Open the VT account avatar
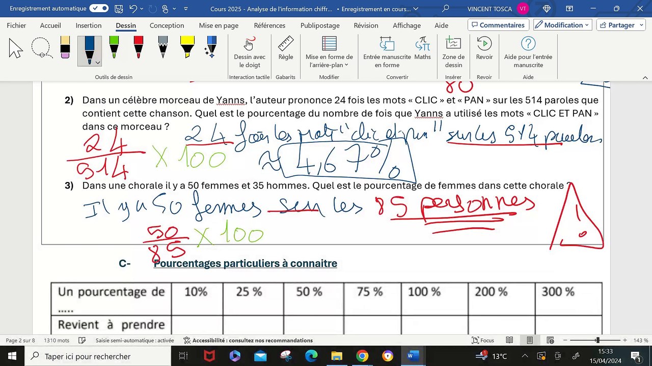The width and height of the screenshot is (652, 366). tap(523, 9)
